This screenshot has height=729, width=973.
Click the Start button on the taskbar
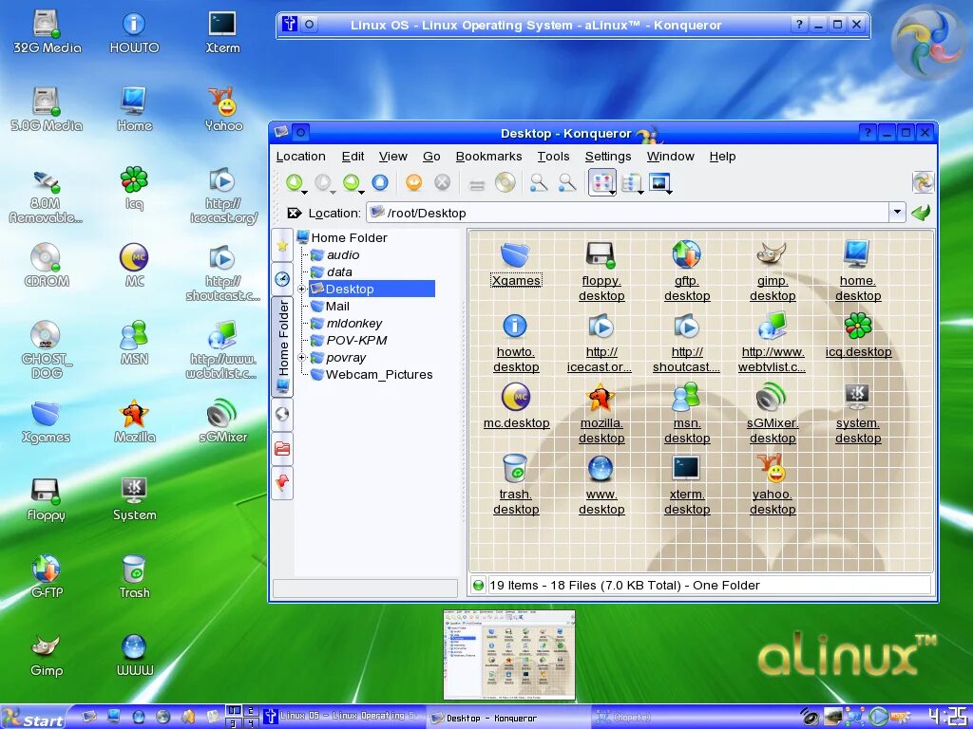tap(33, 718)
